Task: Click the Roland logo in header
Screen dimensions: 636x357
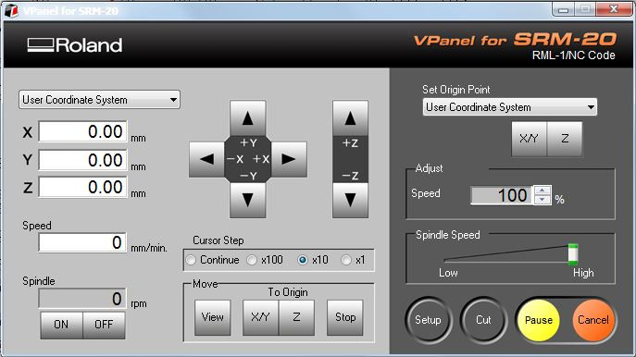Action: click(75, 45)
